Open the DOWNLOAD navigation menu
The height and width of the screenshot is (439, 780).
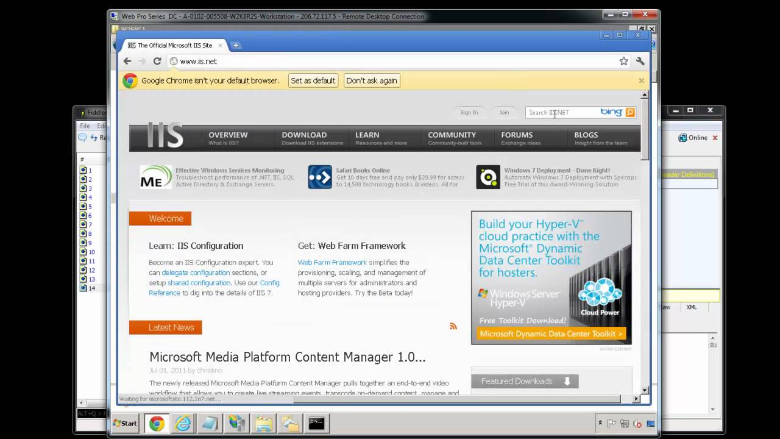point(312,138)
